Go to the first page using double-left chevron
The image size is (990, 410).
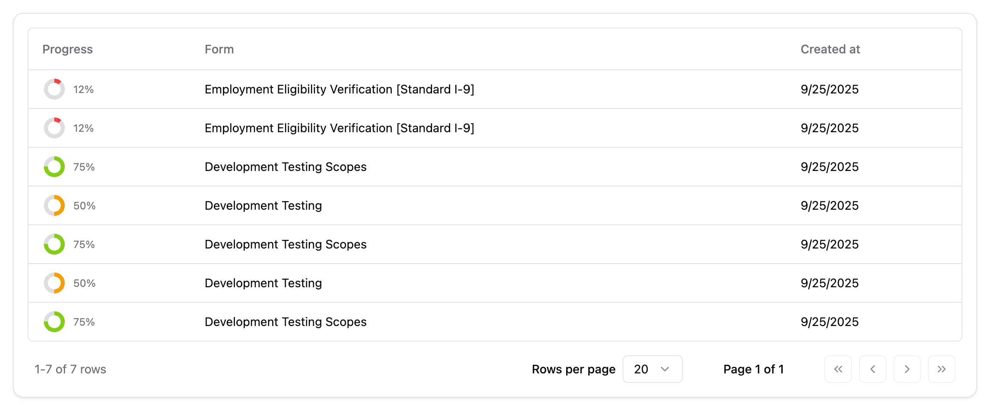[838, 369]
